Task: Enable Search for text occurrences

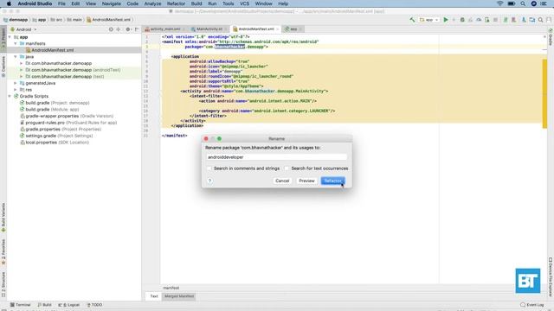Action: tap(287, 168)
